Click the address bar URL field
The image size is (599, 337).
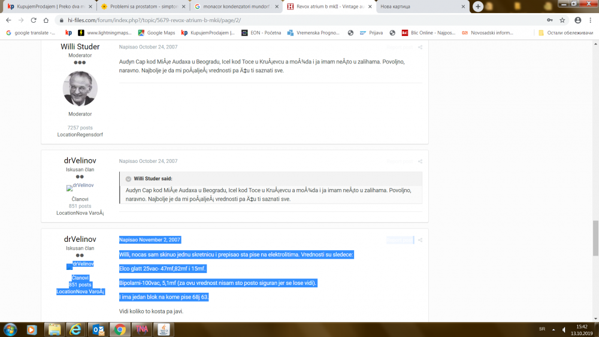point(298,20)
